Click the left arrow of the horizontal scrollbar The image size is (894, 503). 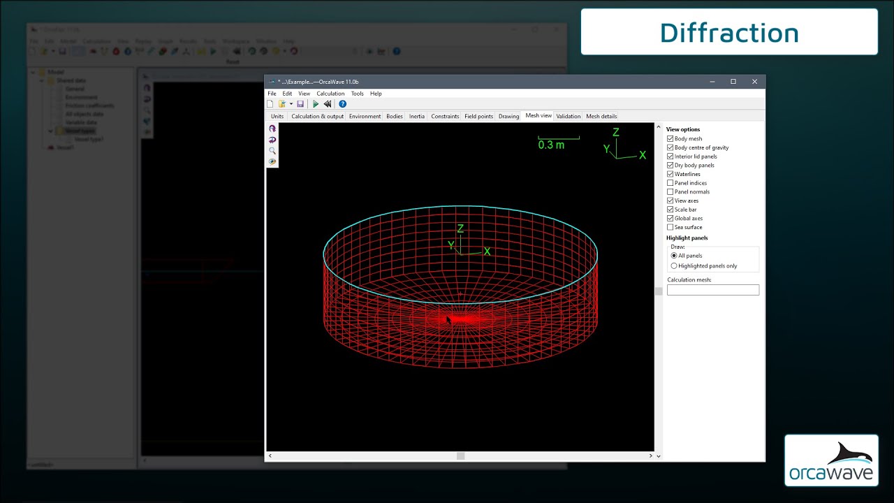(x=270, y=456)
